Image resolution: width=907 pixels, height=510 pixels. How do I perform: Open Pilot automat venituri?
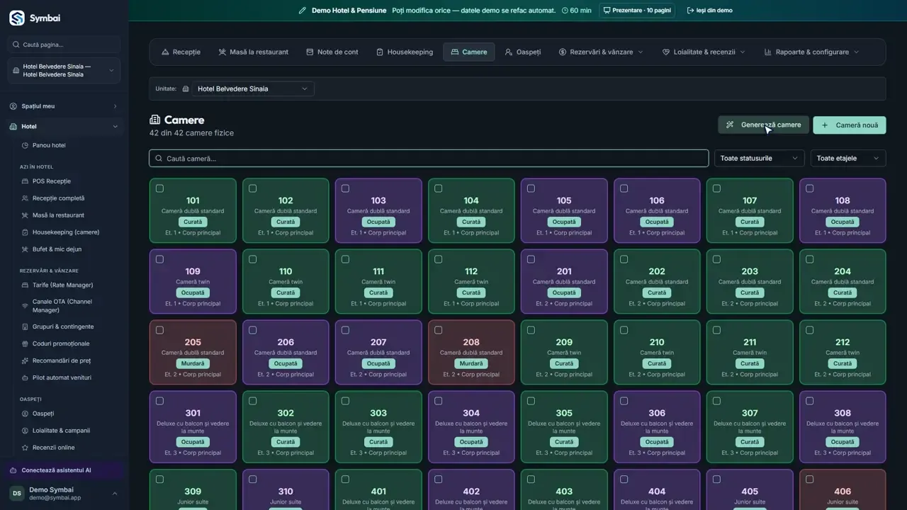62,378
